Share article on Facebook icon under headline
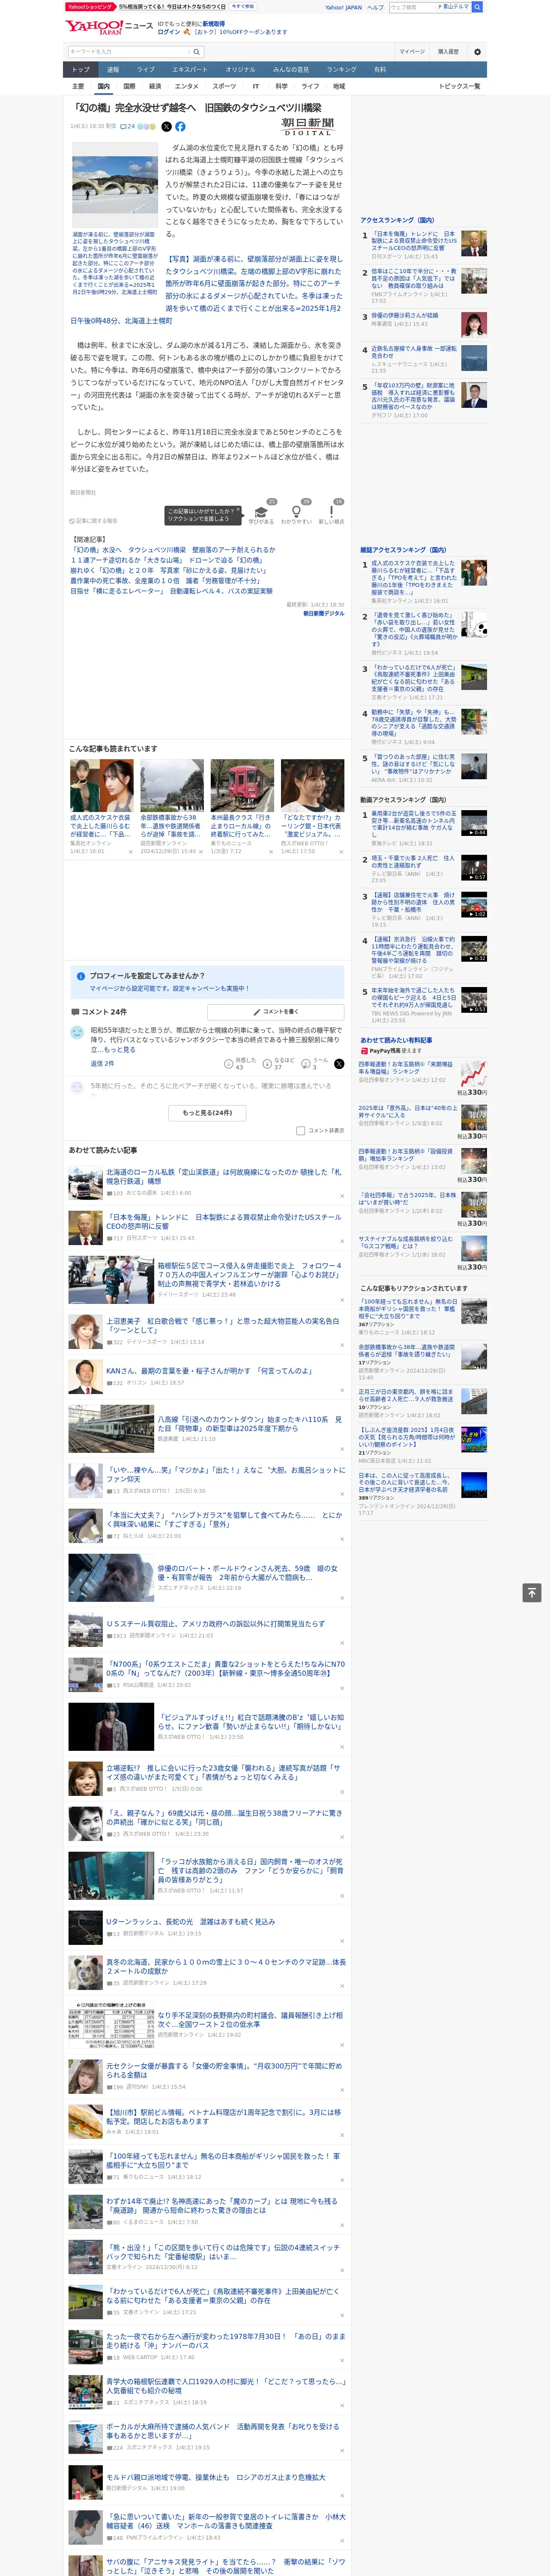This screenshot has width=550, height=2576. pos(181,127)
